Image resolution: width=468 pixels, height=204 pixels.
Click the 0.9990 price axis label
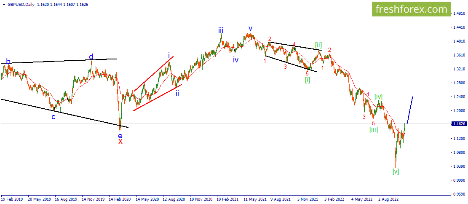point(459,180)
